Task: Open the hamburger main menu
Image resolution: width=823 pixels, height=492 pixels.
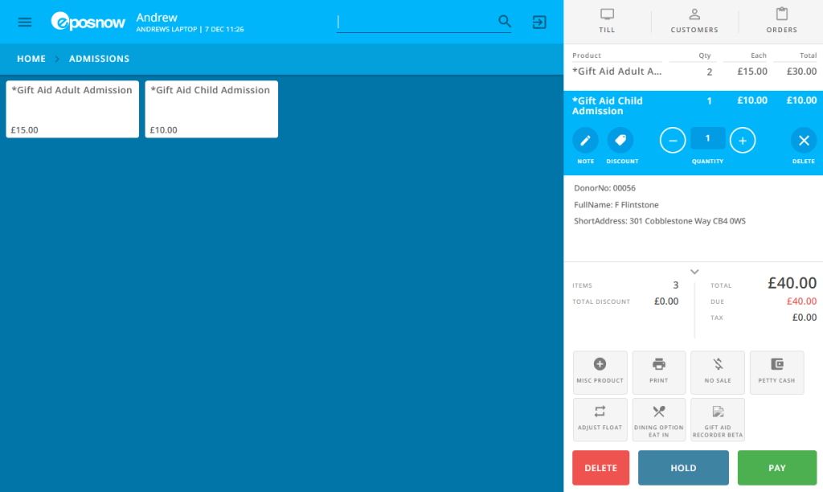Action: [x=25, y=22]
